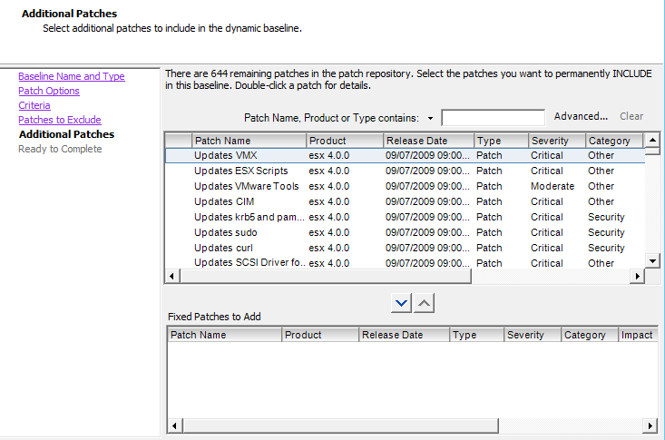
Task: Sort upper list by Product column
Action: click(345, 141)
